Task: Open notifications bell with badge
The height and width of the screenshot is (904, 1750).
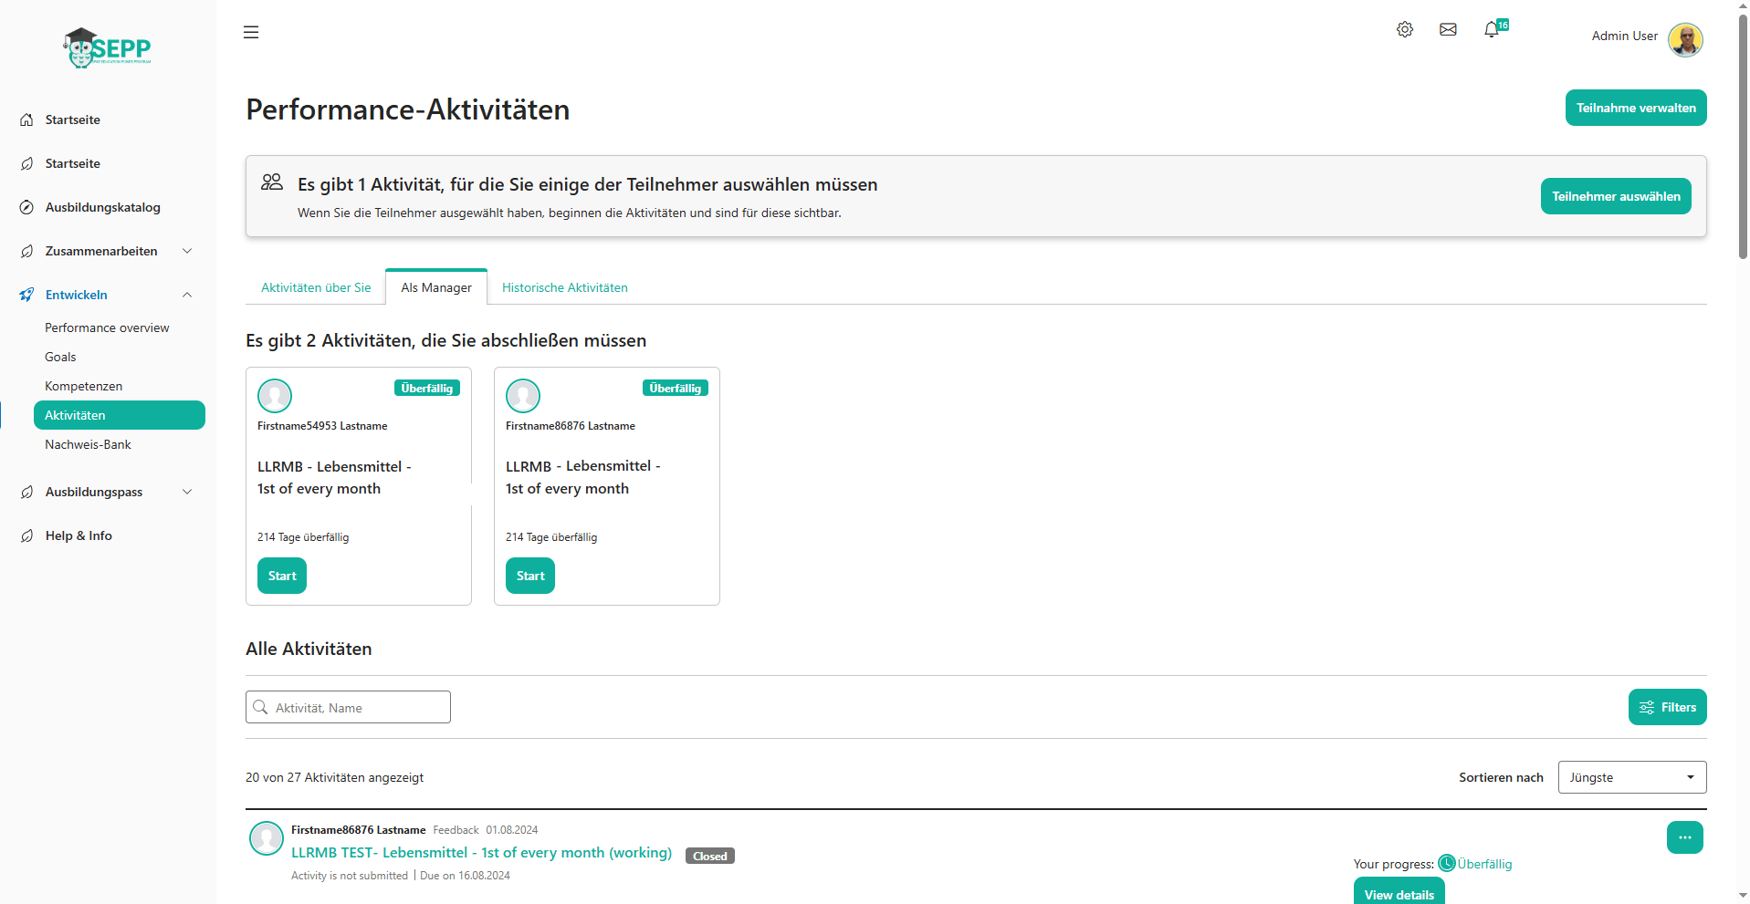Action: coord(1492,30)
